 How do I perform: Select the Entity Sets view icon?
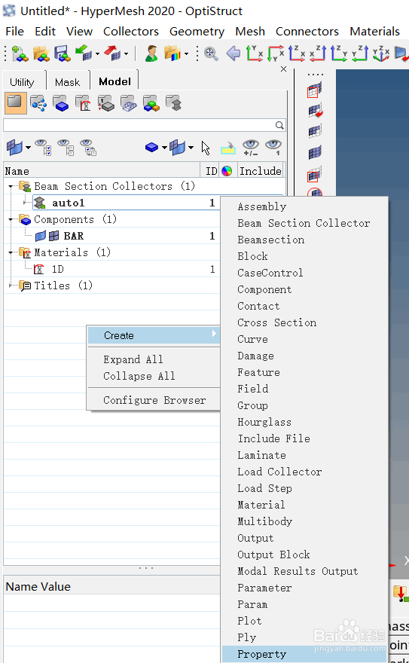(x=151, y=103)
